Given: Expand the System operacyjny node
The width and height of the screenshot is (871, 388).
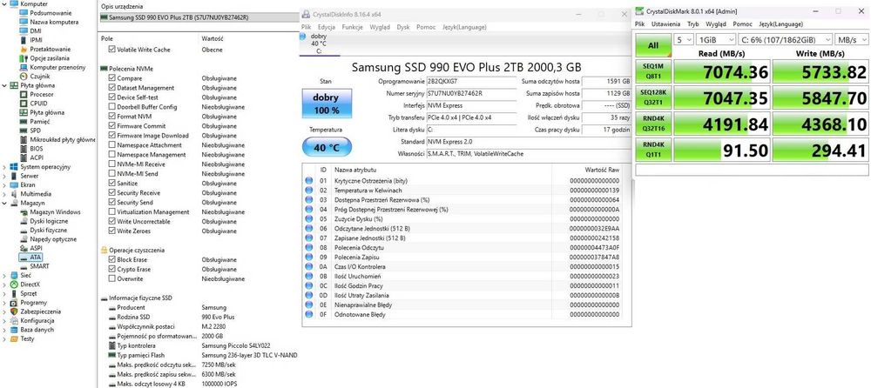Looking at the screenshot, I should pos(5,166).
